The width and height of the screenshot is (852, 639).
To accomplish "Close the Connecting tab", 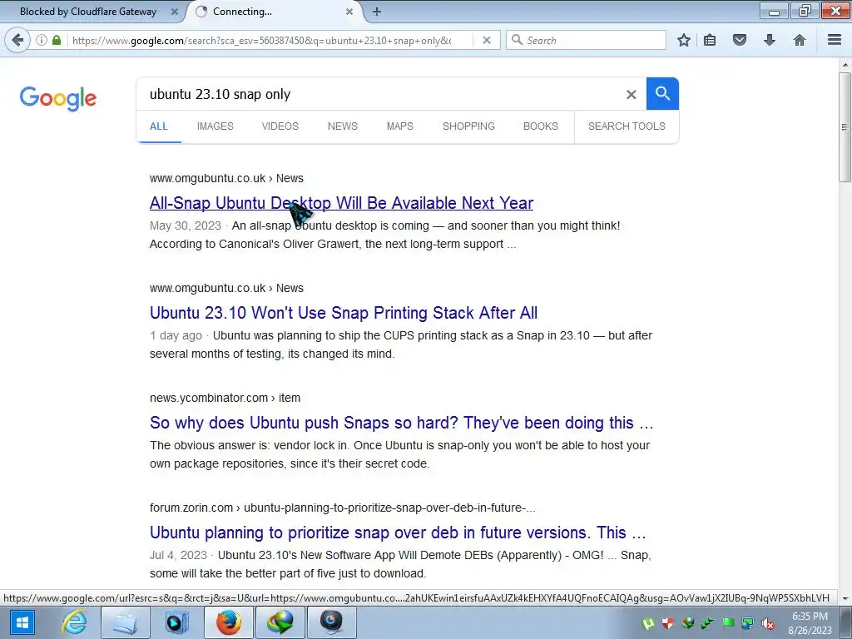I will coord(349,12).
